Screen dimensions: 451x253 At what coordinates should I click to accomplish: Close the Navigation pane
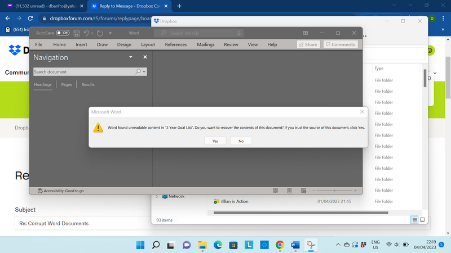(x=145, y=57)
